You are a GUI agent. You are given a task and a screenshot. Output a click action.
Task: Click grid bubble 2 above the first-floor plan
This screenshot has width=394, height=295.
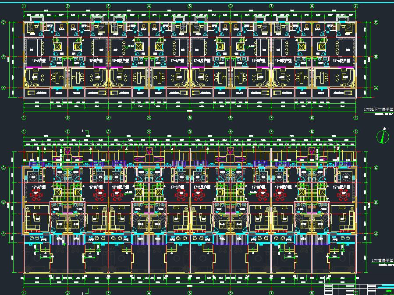coord(67,132)
